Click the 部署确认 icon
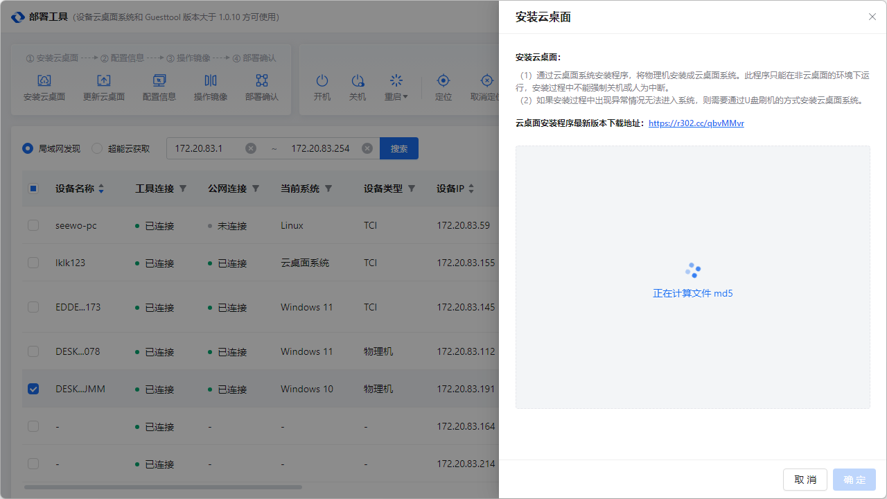Image resolution: width=887 pixels, height=499 pixels. (x=261, y=81)
